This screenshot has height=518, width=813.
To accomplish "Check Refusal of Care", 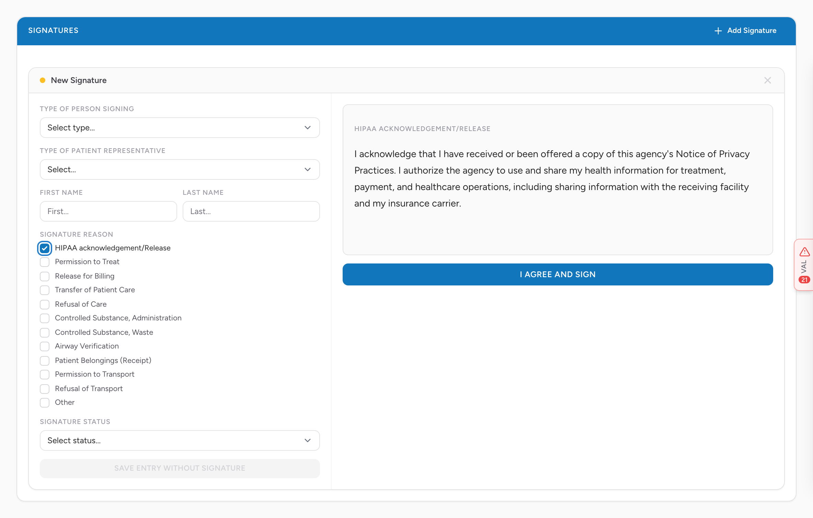I will point(45,305).
